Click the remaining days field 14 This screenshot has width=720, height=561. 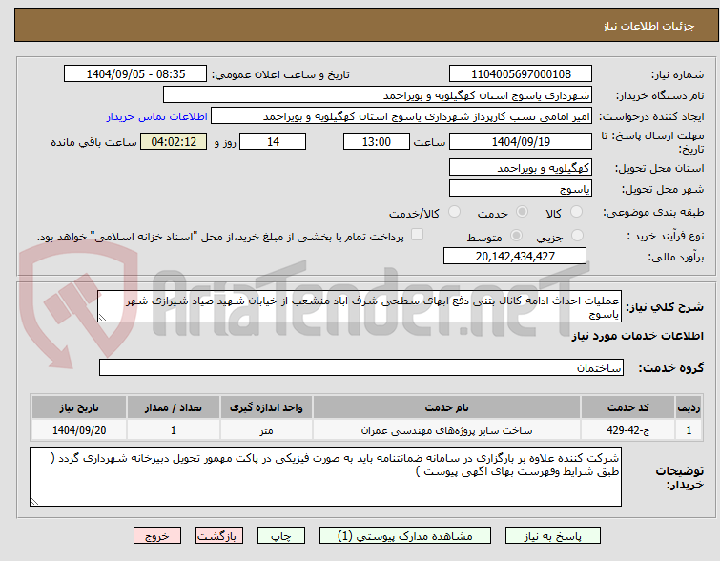tap(273, 141)
